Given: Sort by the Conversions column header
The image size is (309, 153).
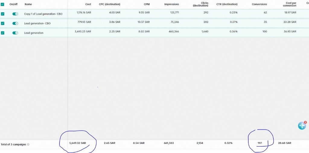Looking at the screenshot, I should click(x=260, y=4).
